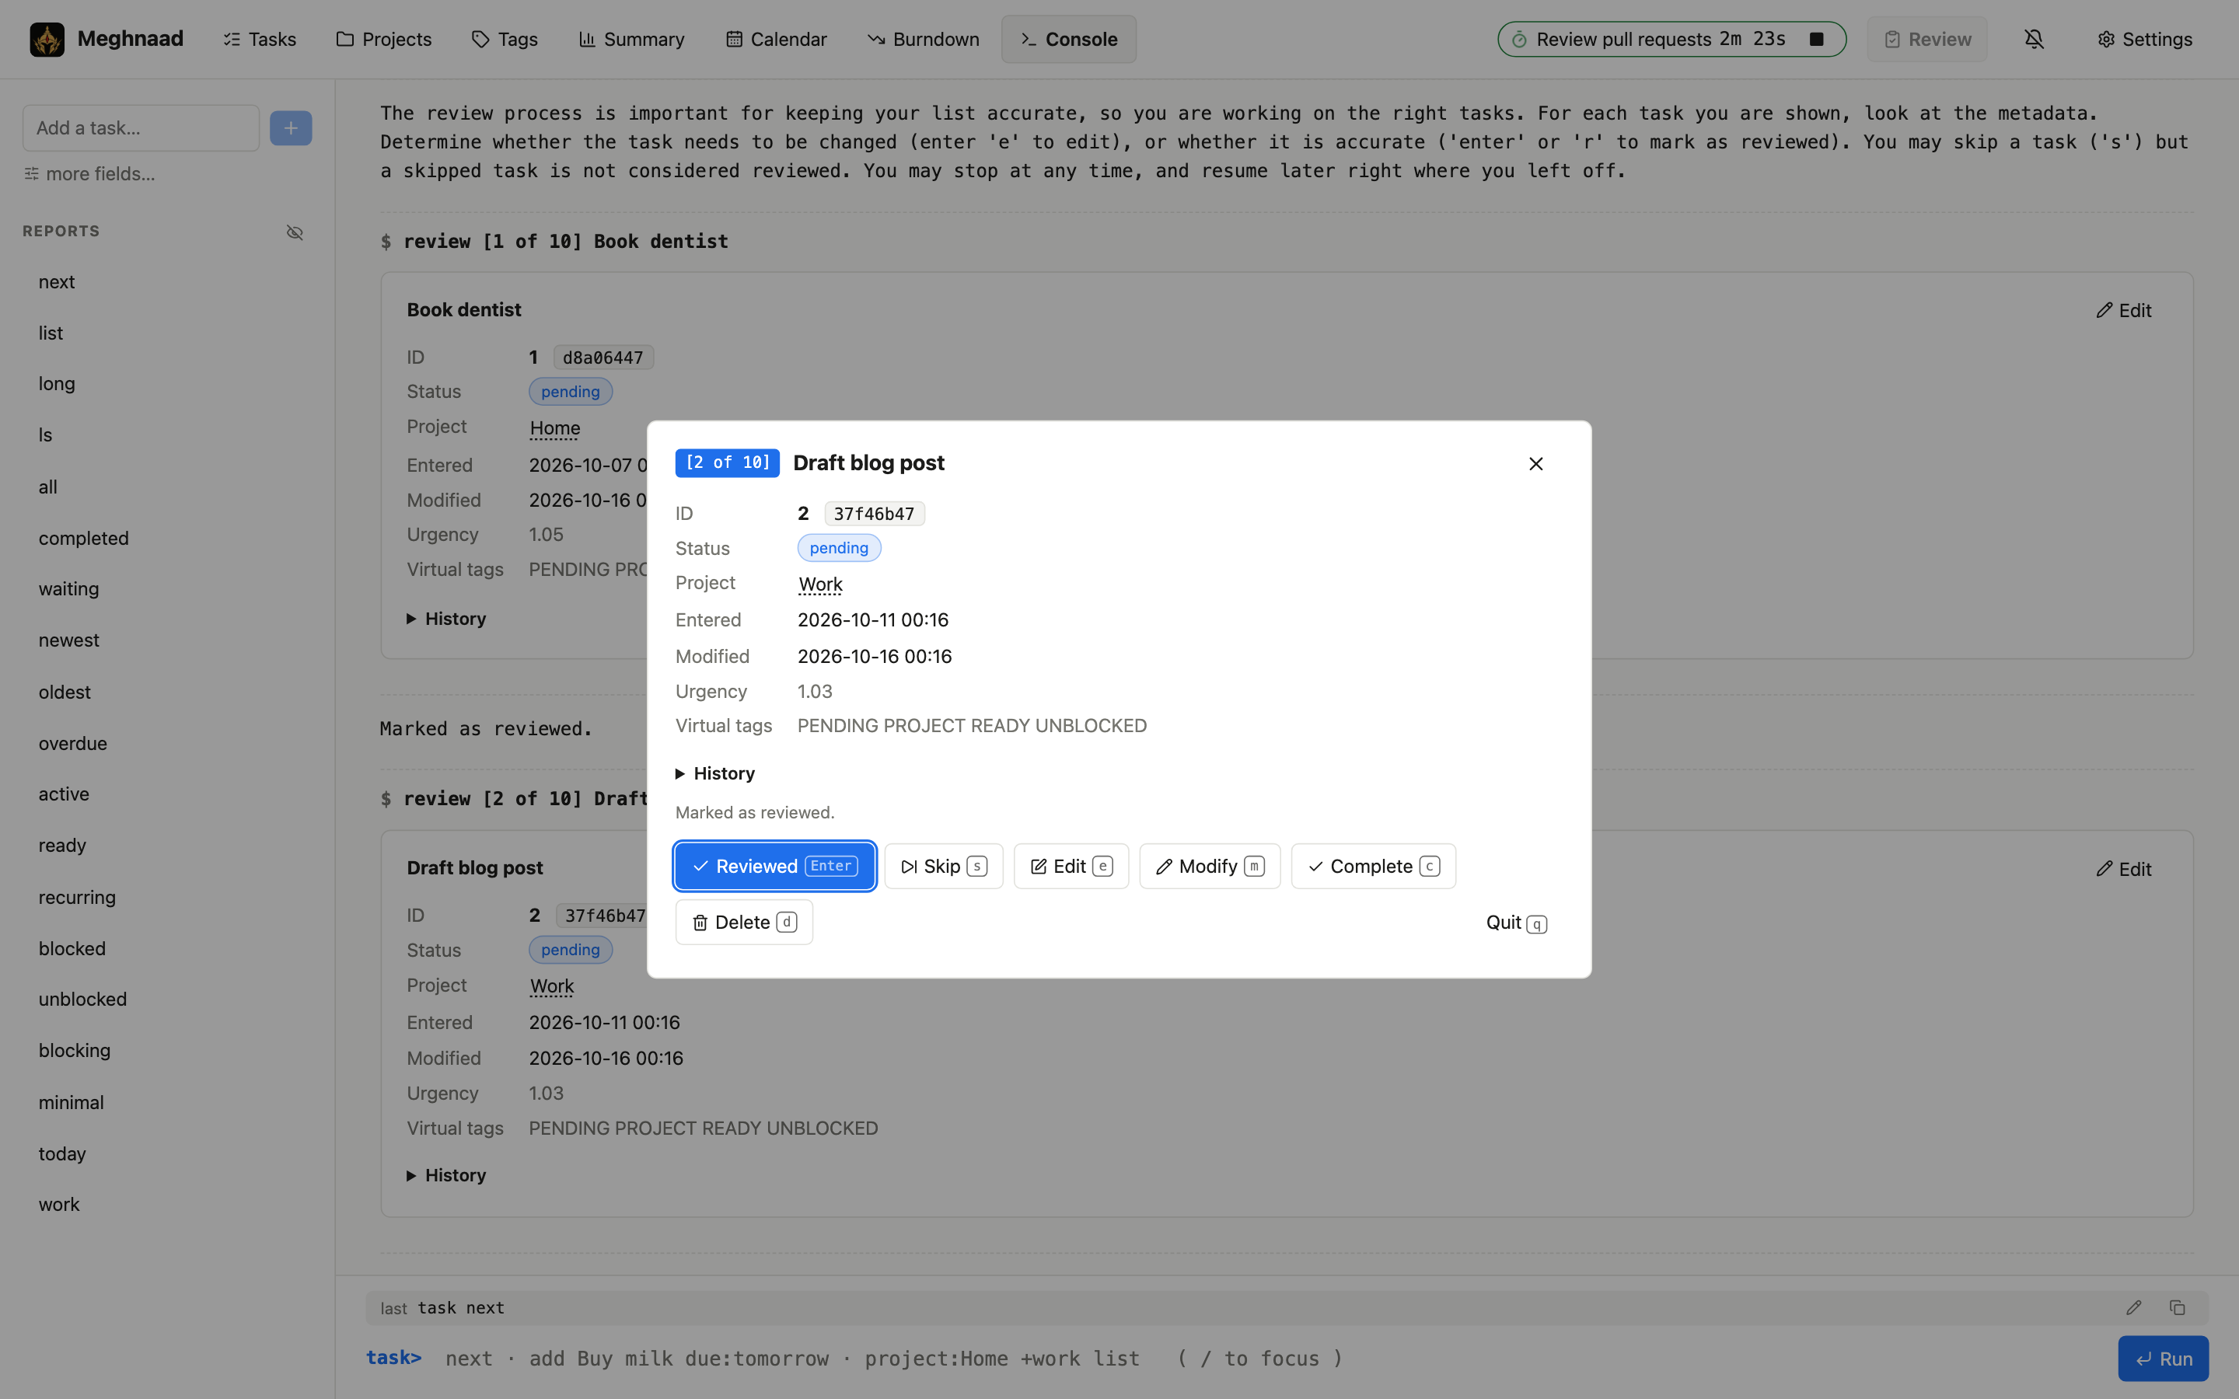
Task: Open the Calendar tab
Action: (x=776, y=39)
